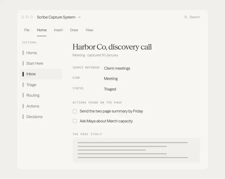Select the Inbox section
225x179 pixels.
[41, 74]
